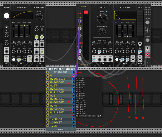Click the FREQ knob on VCO

pyautogui.click(x=102, y=18)
